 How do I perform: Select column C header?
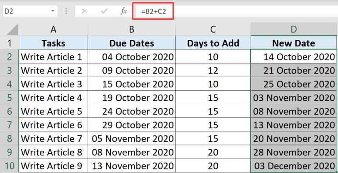click(x=213, y=29)
